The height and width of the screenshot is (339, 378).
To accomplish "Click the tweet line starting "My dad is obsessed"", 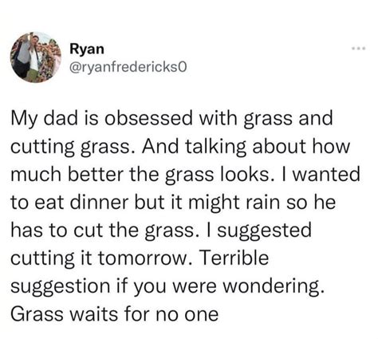I will pos(171,118).
